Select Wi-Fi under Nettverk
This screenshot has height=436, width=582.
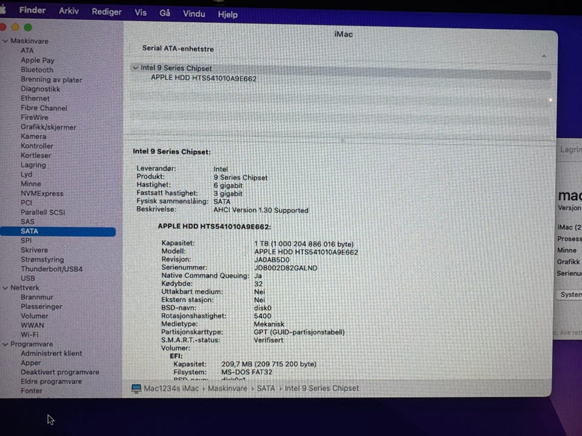click(x=29, y=334)
